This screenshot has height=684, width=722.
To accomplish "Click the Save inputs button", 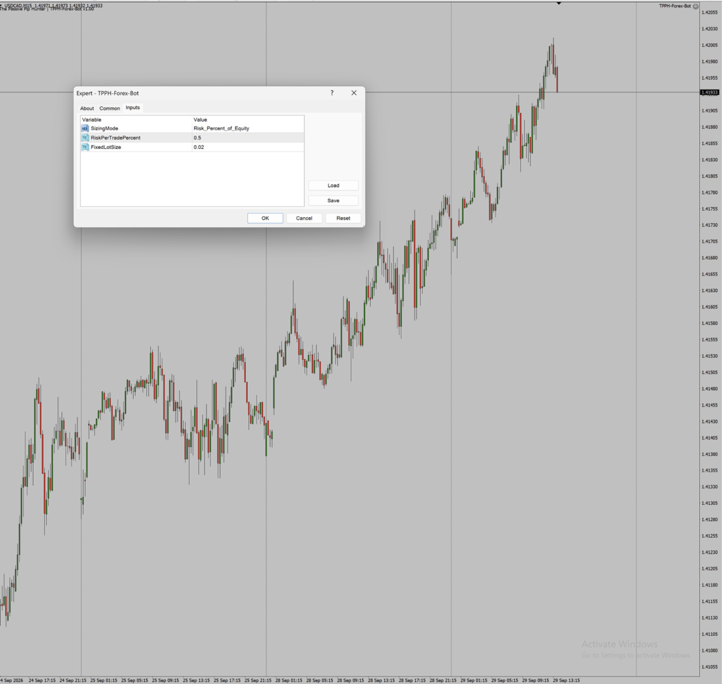I will 333,201.
